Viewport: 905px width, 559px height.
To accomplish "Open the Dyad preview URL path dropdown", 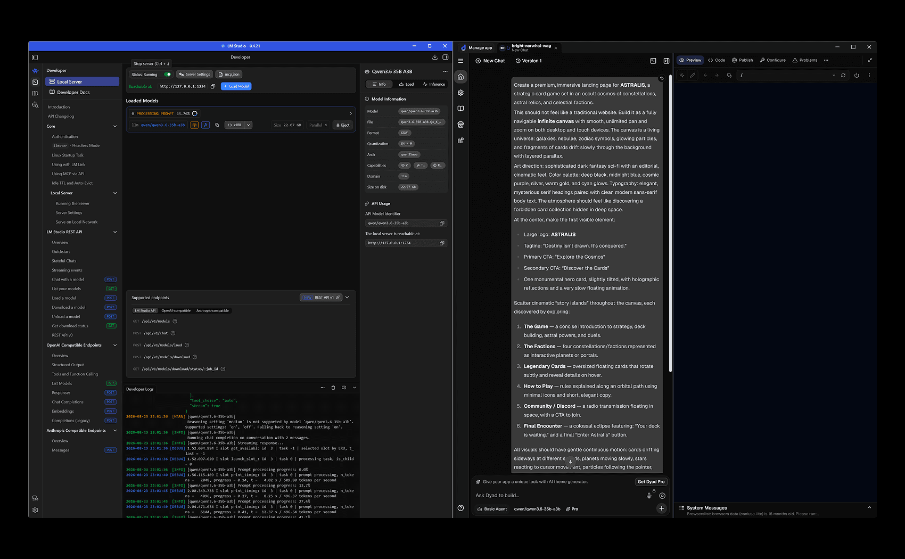I will pyautogui.click(x=834, y=75).
